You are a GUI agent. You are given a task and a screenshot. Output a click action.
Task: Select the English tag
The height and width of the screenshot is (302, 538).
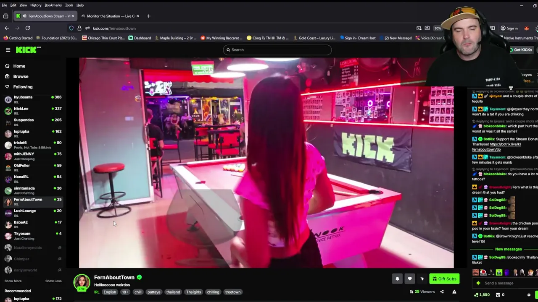[110, 292]
